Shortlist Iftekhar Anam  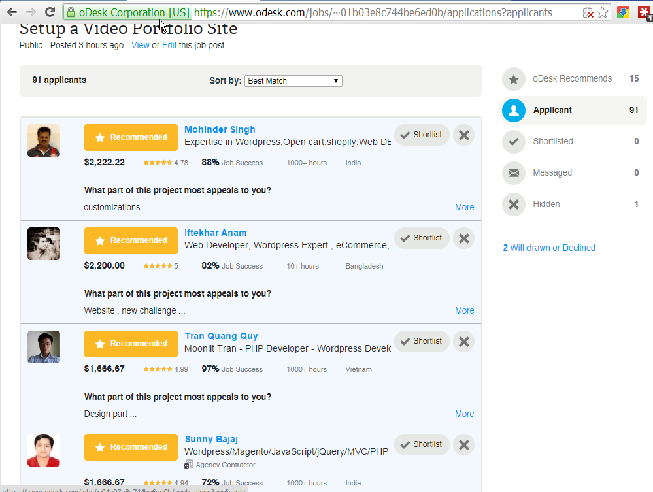422,238
